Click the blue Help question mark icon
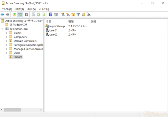 [51, 14]
